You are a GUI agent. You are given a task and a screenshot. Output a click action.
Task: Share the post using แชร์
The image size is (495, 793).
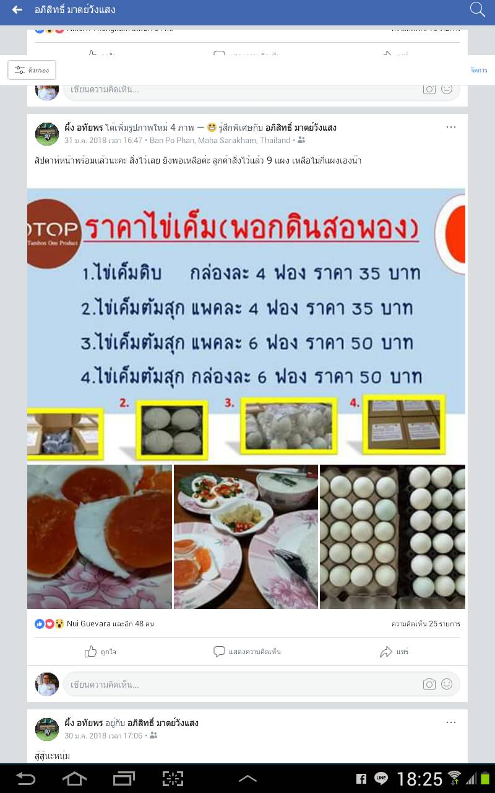(394, 652)
